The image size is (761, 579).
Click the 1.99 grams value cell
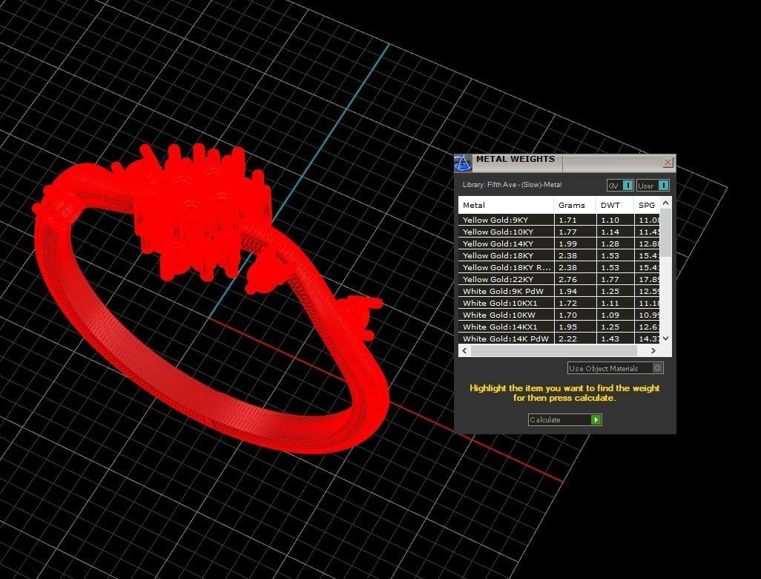[x=575, y=243]
